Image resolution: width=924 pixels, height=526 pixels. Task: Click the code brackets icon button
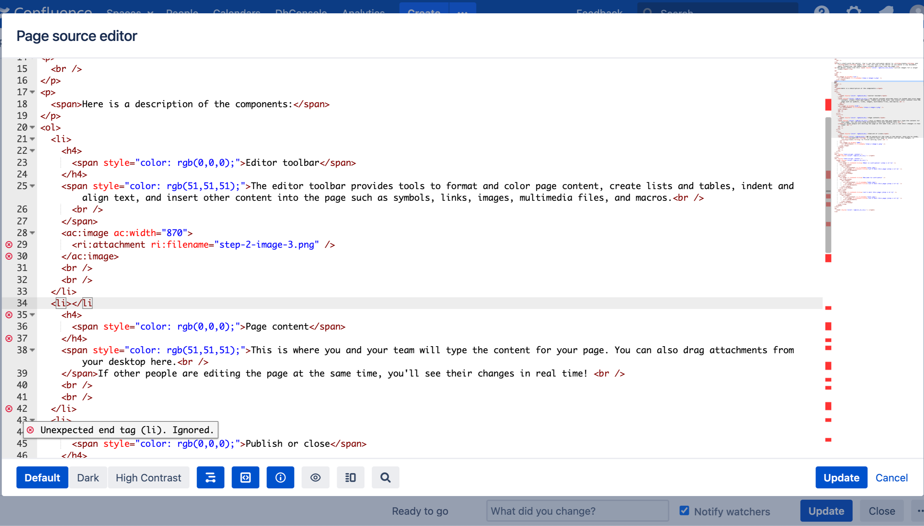coord(245,478)
